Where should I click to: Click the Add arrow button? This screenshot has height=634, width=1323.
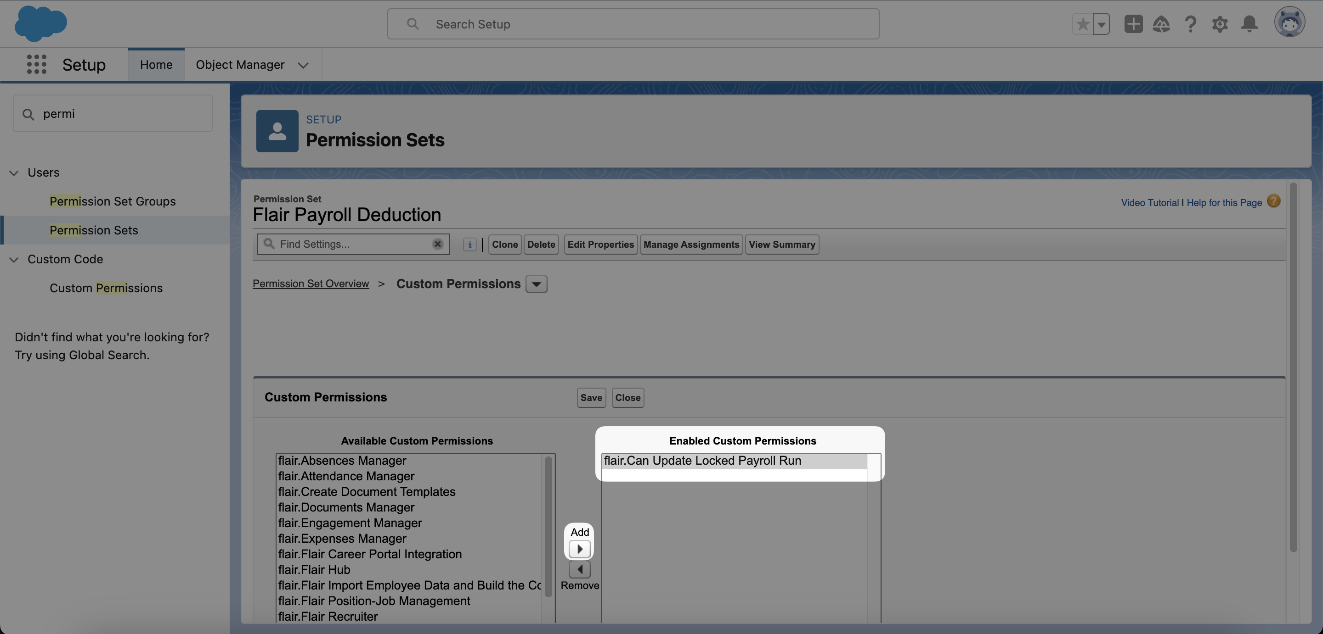[579, 549]
